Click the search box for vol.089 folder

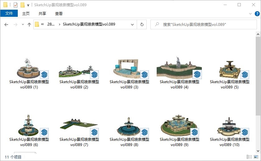[x=204, y=25]
